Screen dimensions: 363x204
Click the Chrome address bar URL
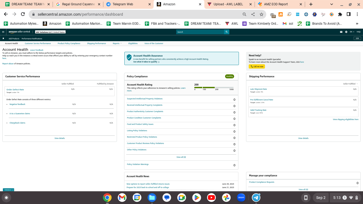pos(80,14)
